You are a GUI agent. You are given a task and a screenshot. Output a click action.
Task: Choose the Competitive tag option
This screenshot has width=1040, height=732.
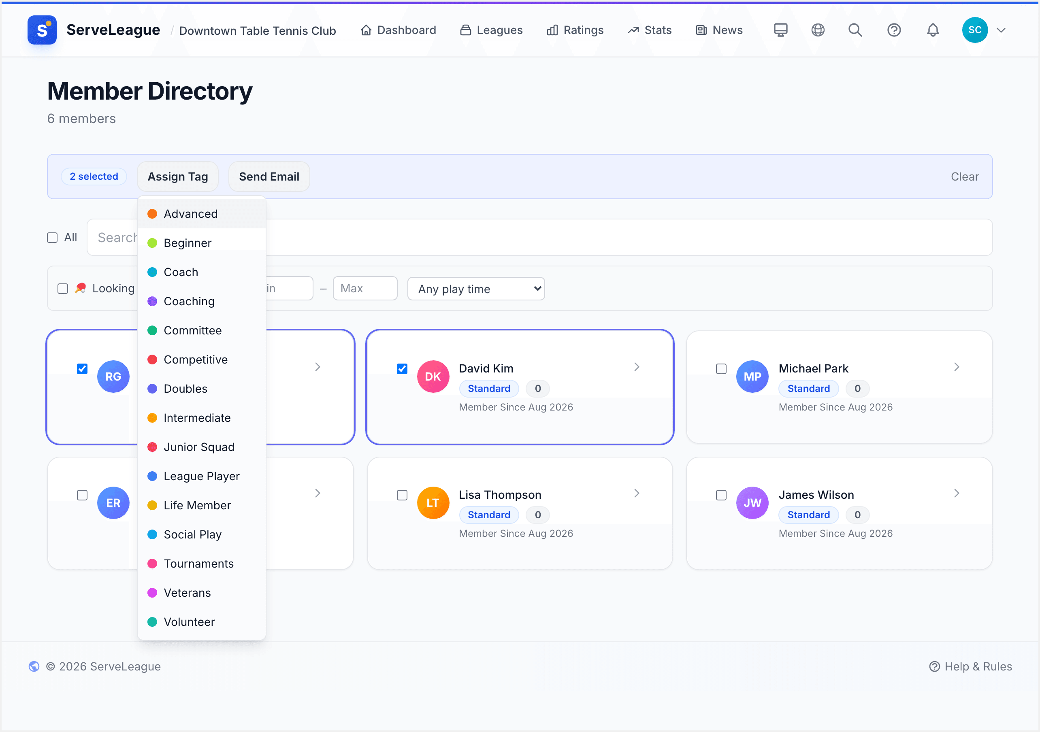coord(202,360)
